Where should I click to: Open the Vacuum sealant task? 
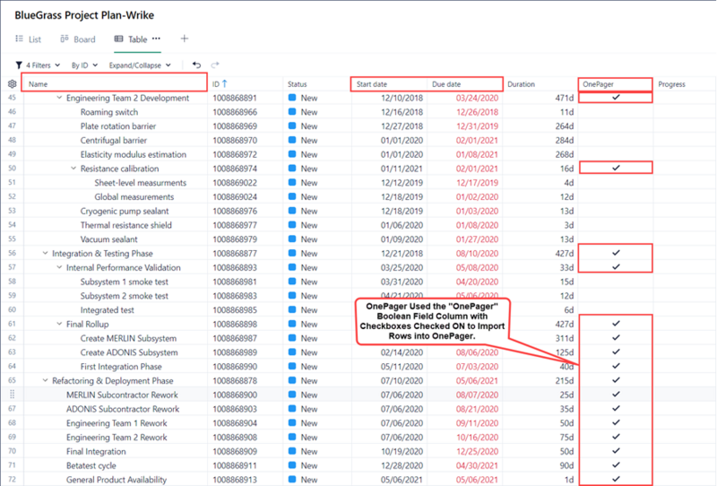[108, 239]
